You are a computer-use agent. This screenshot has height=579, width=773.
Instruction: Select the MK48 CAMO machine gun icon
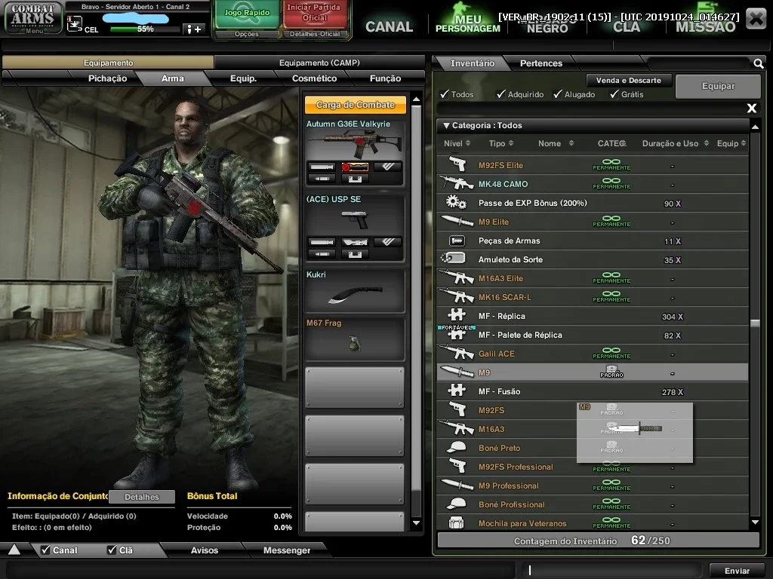pos(456,184)
